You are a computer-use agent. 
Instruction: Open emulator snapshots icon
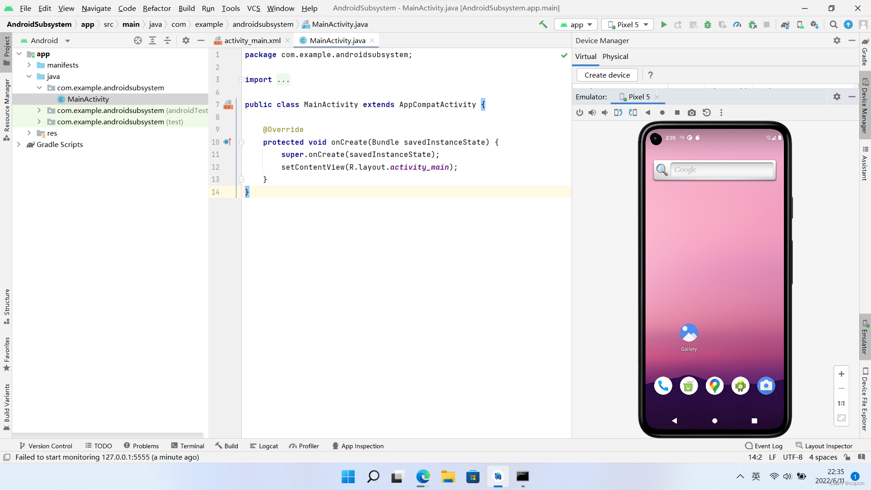pyautogui.click(x=707, y=113)
